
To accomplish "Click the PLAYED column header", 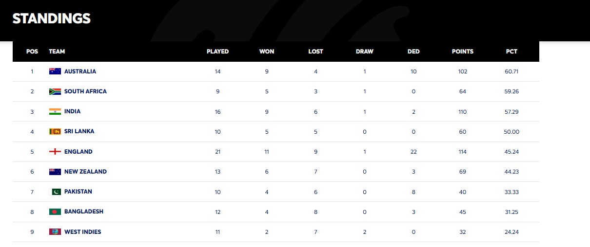I will (x=217, y=52).
